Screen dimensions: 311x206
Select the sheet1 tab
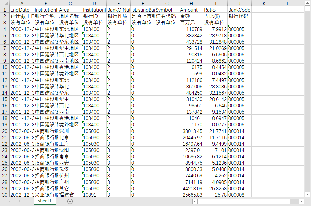(x=45, y=201)
